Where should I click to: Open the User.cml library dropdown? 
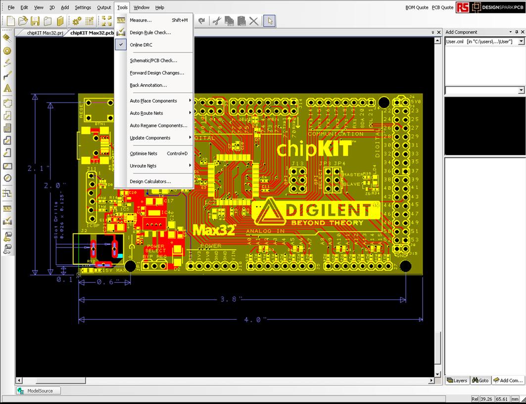[x=521, y=42]
